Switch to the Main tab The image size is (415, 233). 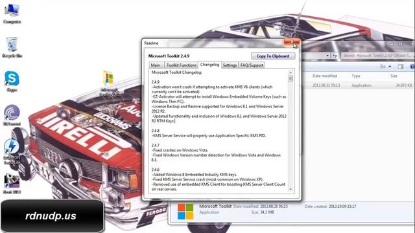point(156,65)
